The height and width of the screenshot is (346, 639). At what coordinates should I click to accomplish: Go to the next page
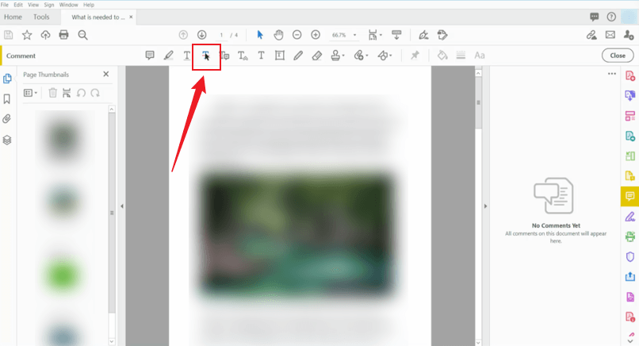pyautogui.click(x=201, y=35)
